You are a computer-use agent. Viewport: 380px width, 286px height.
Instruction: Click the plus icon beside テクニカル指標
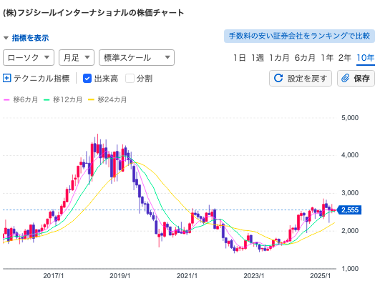(x=6, y=78)
